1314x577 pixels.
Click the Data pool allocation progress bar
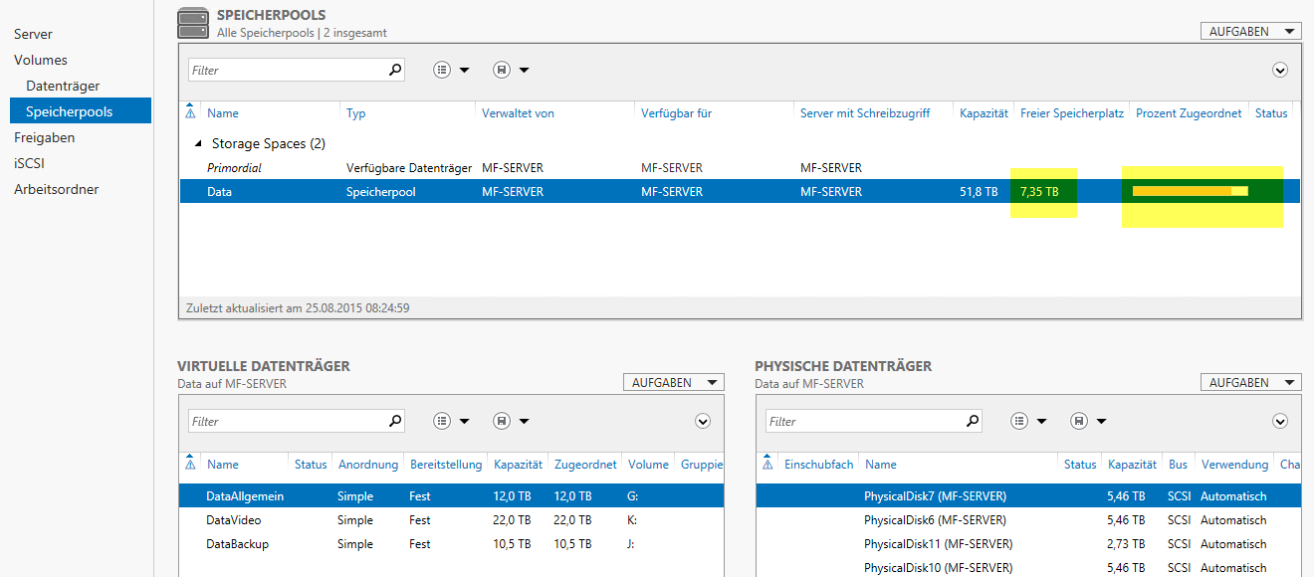(1191, 191)
